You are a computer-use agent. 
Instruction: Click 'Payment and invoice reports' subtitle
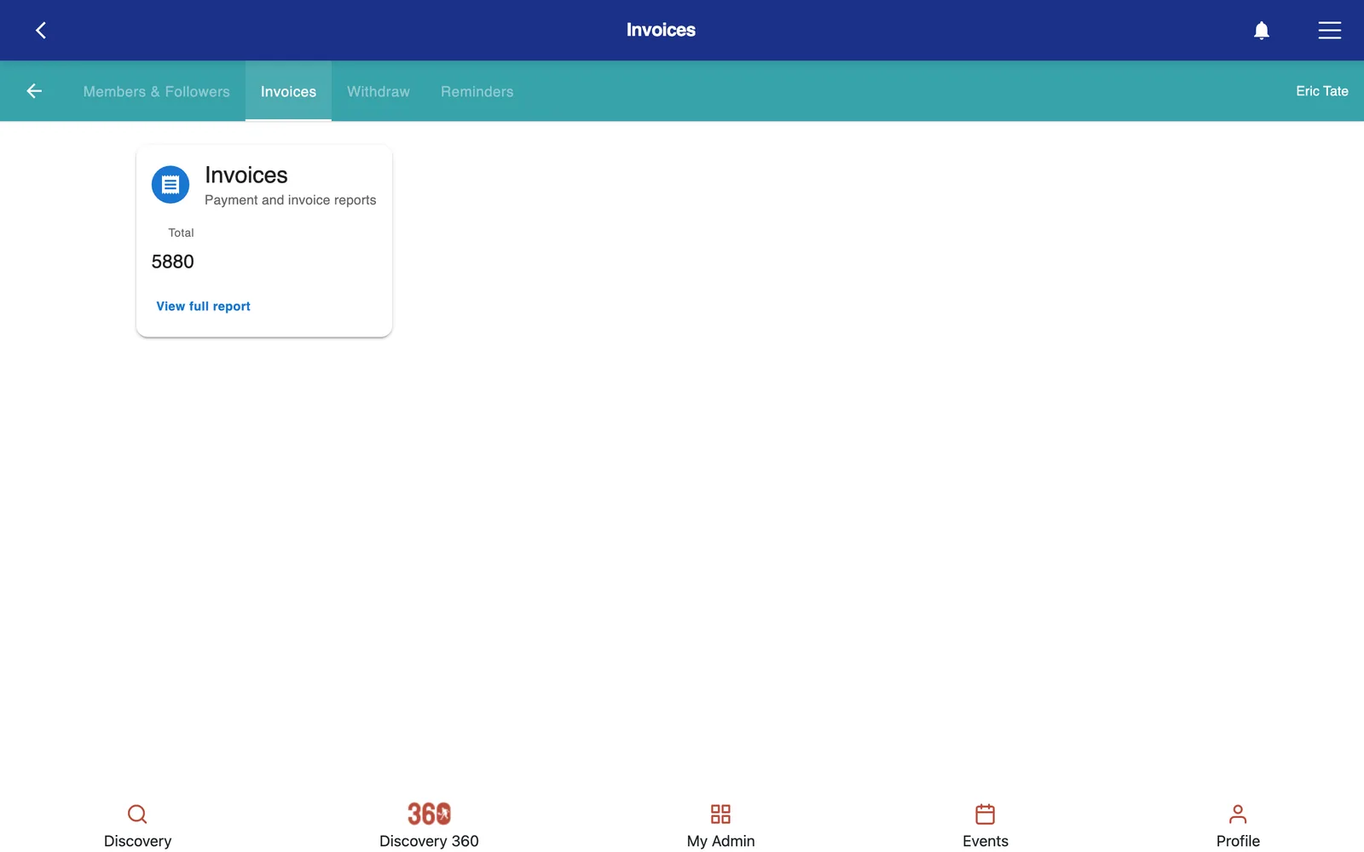click(x=291, y=200)
